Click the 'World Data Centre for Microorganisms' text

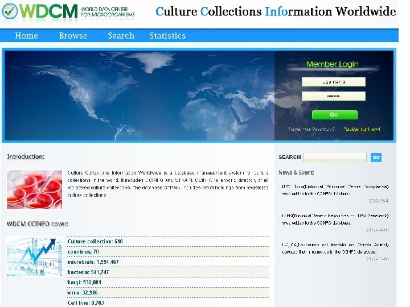(108, 12)
